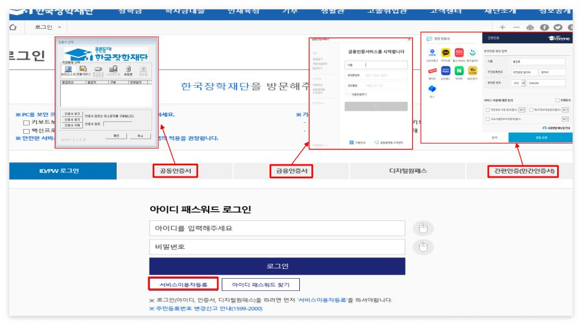Click the home icon in breadcrumb bar
The height and width of the screenshot is (325, 582).
(13, 27)
